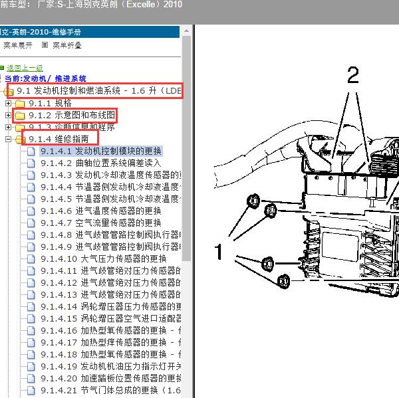Click the document icon of 9.1.4.7

tap(31, 223)
